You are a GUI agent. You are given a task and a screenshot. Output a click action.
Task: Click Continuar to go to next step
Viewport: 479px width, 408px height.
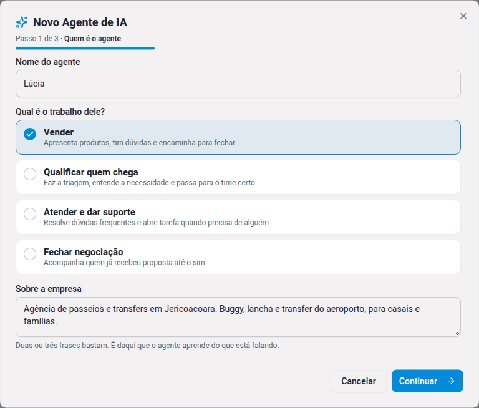pyautogui.click(x=427, y=381)
